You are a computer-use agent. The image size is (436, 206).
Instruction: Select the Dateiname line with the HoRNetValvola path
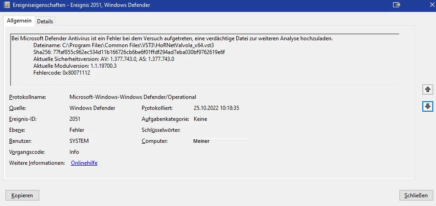coord(123,45)
